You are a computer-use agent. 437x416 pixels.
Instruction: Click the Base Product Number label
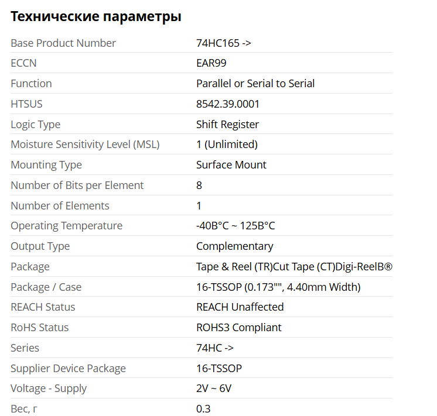click(x=63, y=43)
